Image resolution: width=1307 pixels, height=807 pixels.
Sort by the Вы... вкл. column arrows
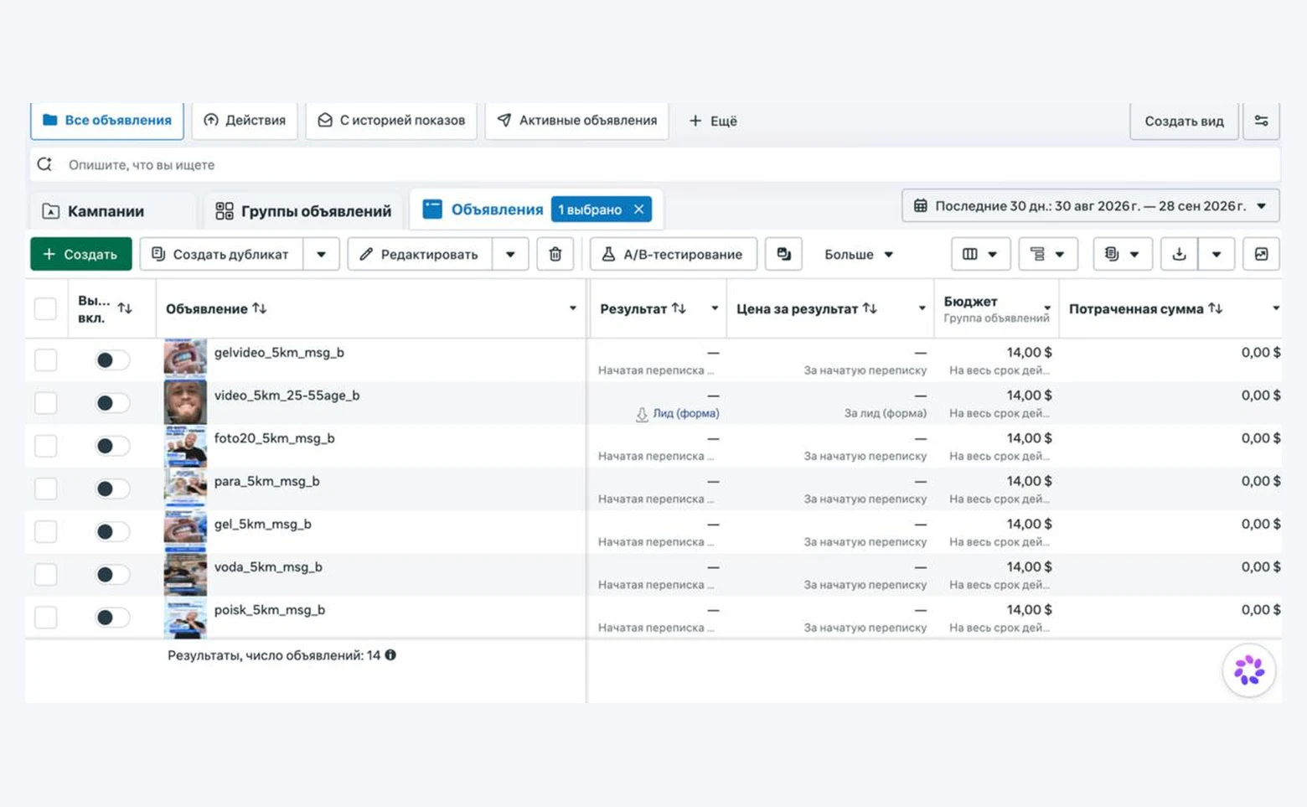point(125,308)
